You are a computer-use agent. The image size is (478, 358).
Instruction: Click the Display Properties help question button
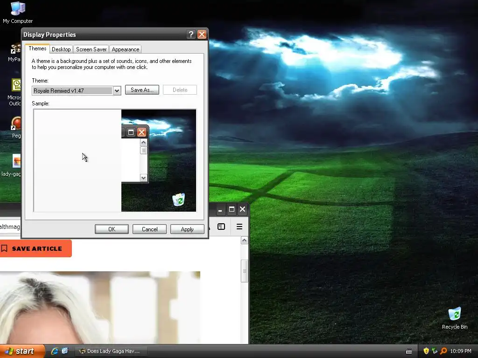coord(191,34)
